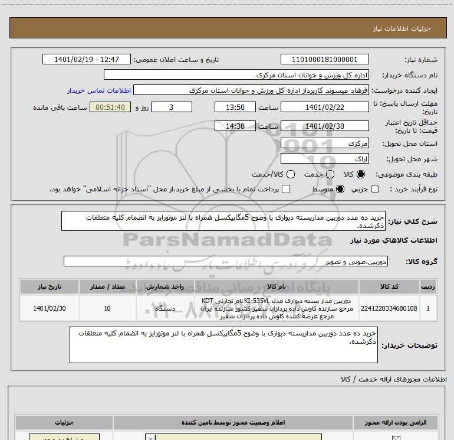Viewport: 454px width, 440px height.
Task: Click the ردیف column header
Action: click(x=428, y=287)
